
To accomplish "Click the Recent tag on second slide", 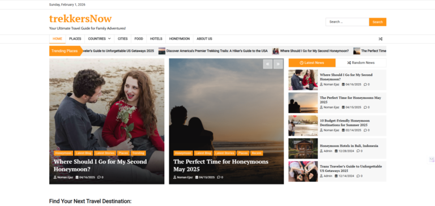I will 257,153.
